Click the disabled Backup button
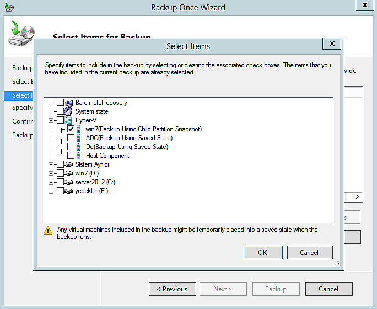The image size is (377, 309). (x=276, y=289)
